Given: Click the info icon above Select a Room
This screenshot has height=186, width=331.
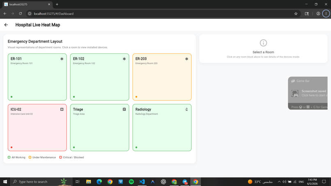Looking at the screenshot, I should click(x=263, y=43).
